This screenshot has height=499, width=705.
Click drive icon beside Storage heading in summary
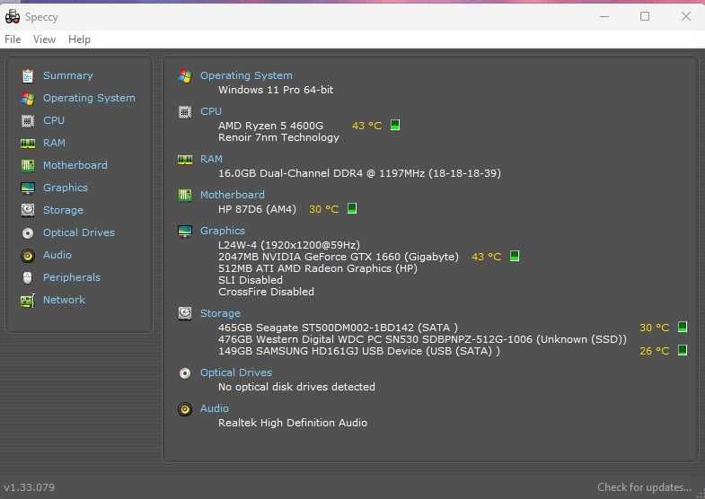pyautogui.click(x=185, y=313)
